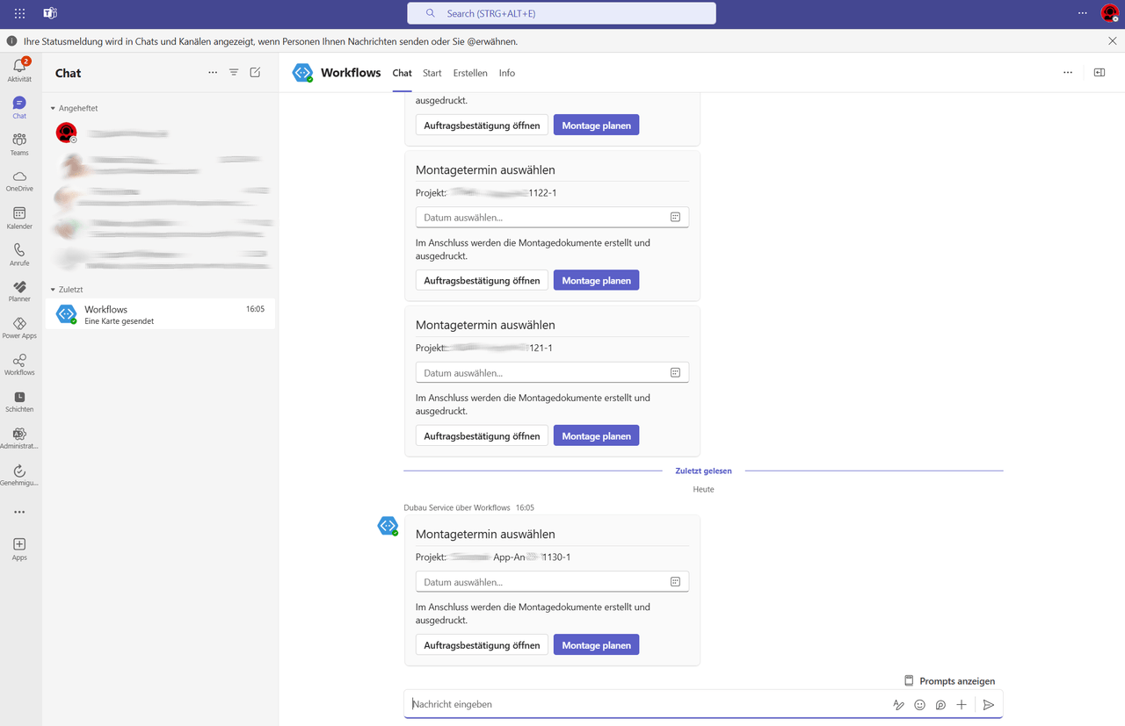Switch to the Erstellen tab
The image size is (1125, 726).
[x=470, y=73]
